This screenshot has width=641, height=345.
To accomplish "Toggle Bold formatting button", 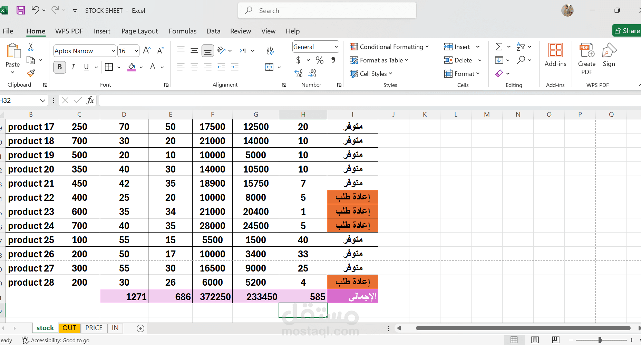I will click(x=60, y=67).
